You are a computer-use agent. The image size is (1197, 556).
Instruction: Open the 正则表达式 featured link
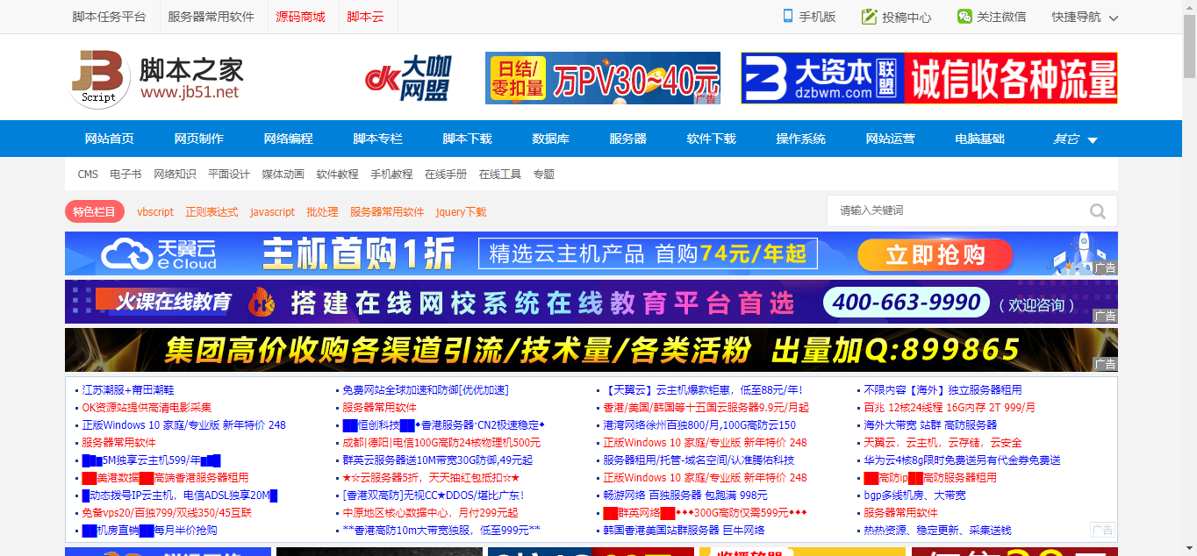coord(211,212)
